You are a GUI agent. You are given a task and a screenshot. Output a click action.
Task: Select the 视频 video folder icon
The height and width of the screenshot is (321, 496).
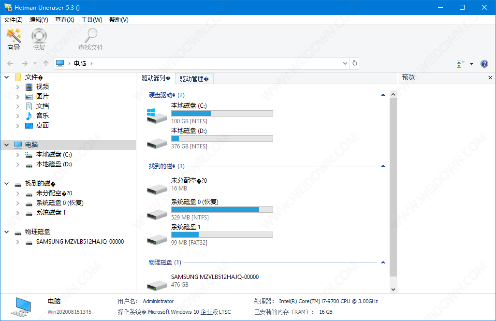pos(29,87)
